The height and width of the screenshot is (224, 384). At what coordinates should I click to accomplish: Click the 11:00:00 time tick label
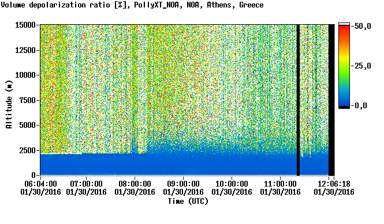(x=280, y=188)
